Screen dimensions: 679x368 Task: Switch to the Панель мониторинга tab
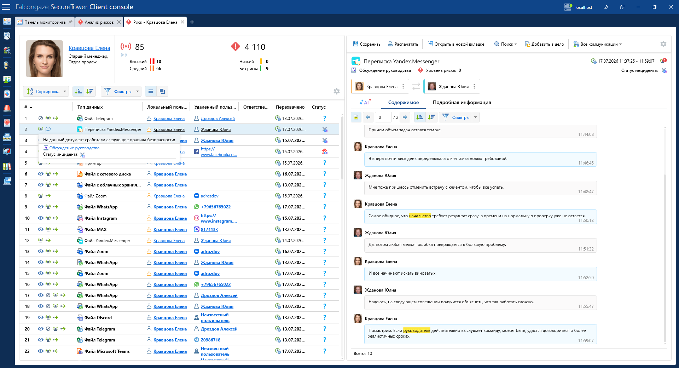(45, 22)
